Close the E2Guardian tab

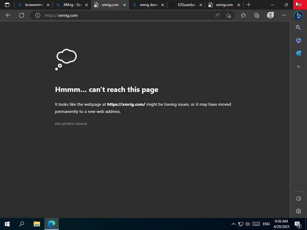[201, 5]
